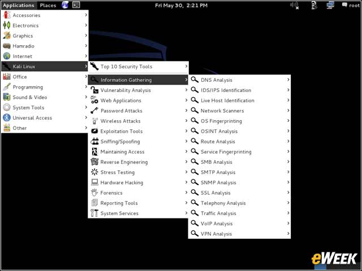The width and height of the screenshot is (362, 271).
Task: Expand the DNS Analysis submenu arrow
Action: (x=288, y=80)
